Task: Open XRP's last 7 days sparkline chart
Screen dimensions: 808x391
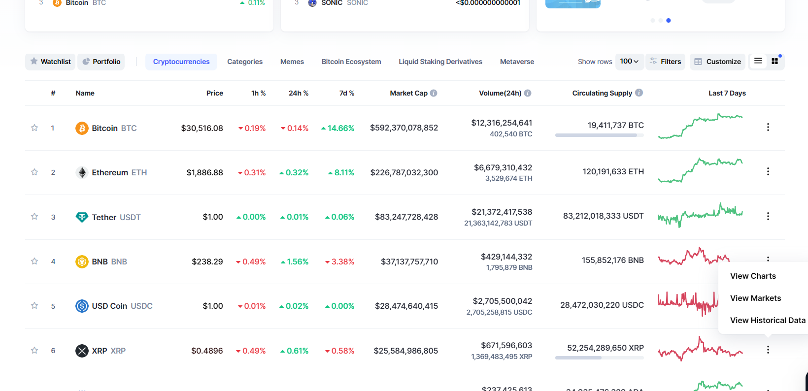Action: pyautogui.click(x=700, y=349)
